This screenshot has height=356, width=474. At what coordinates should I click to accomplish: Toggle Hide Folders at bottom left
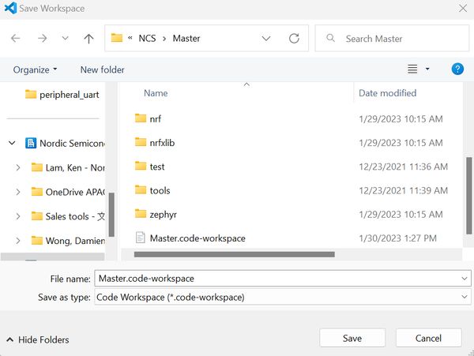point(37,339)
